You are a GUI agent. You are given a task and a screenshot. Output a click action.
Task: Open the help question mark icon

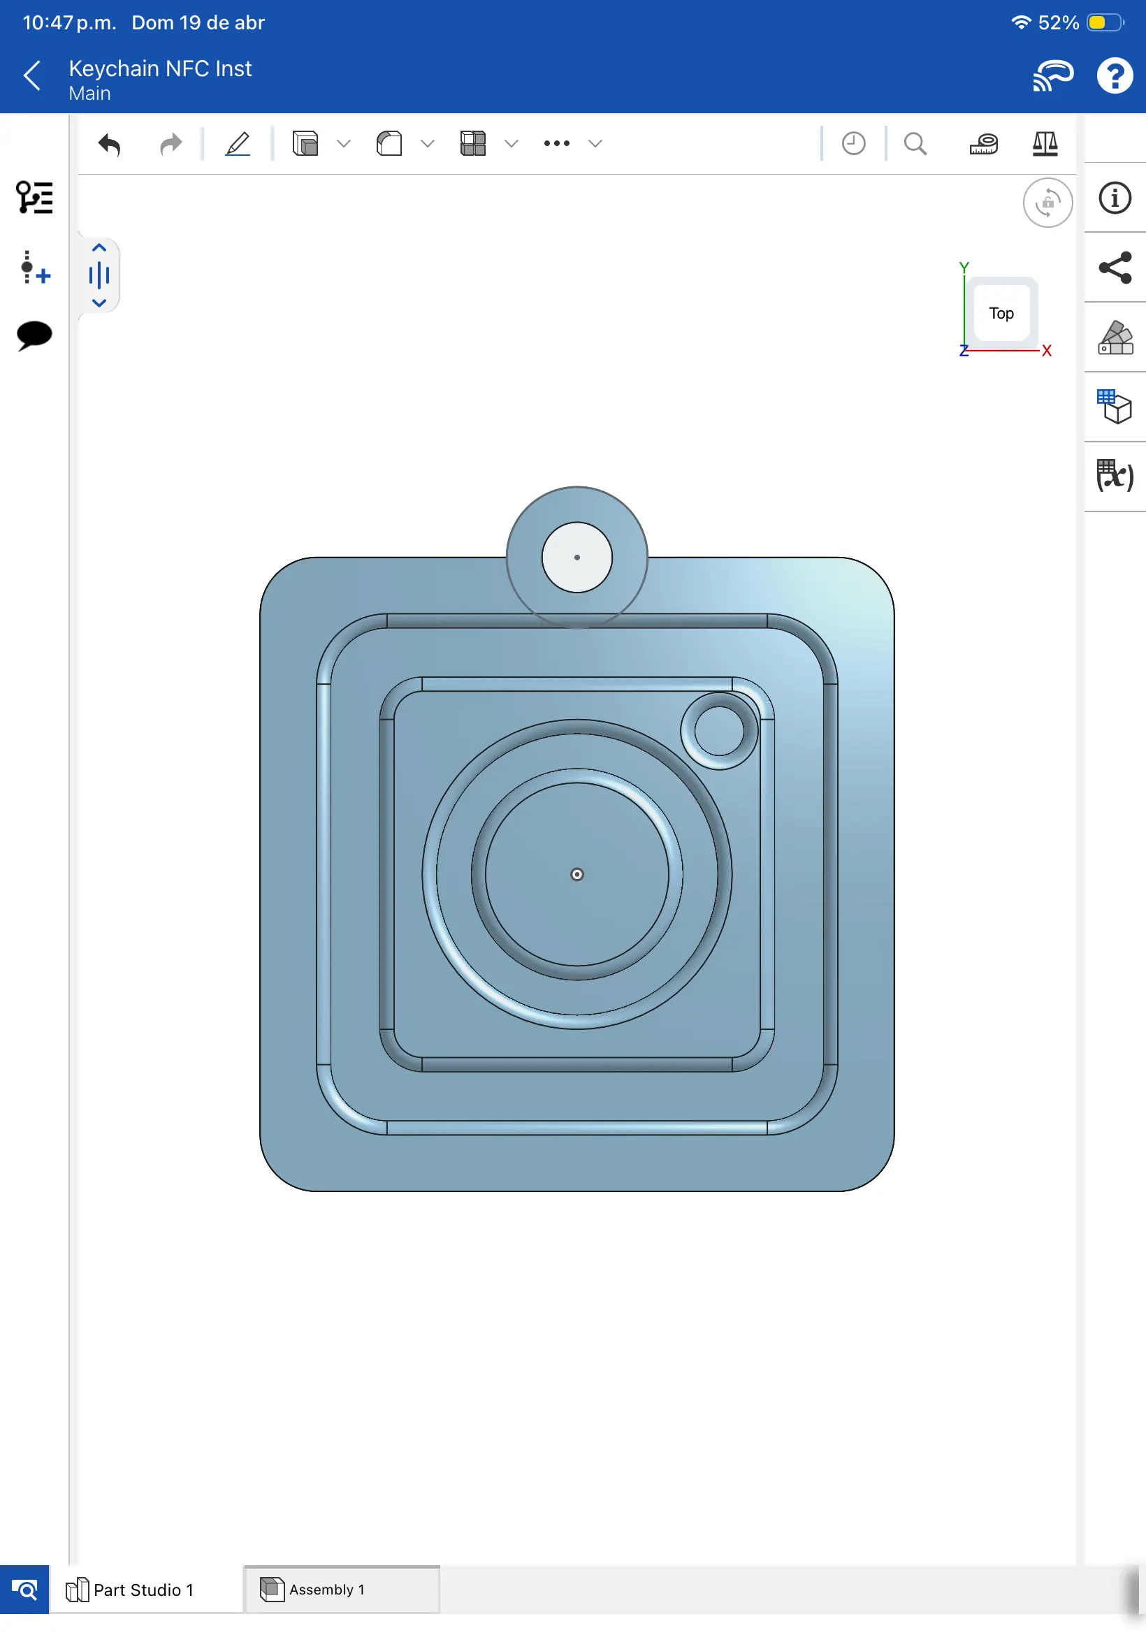pos(1115,75)
